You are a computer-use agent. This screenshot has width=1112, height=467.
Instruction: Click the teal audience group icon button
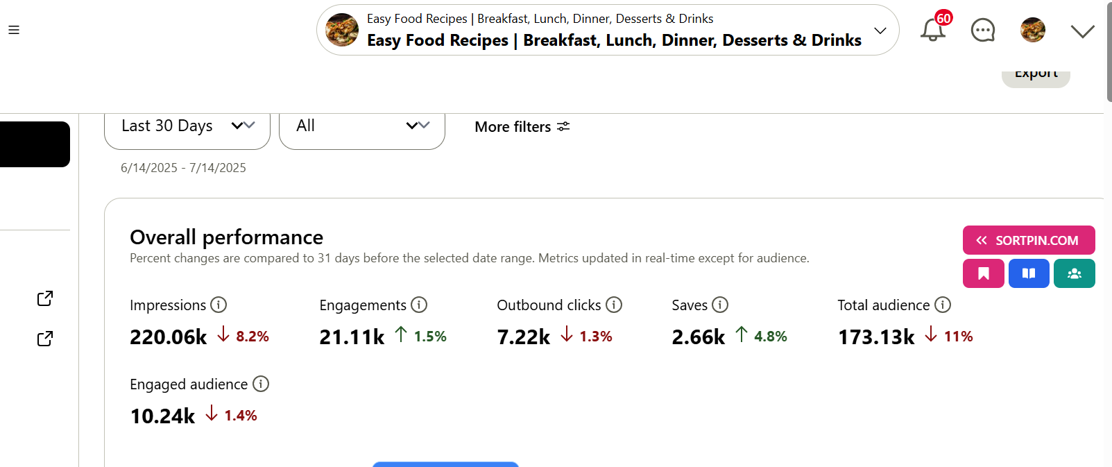(1075, 273)
